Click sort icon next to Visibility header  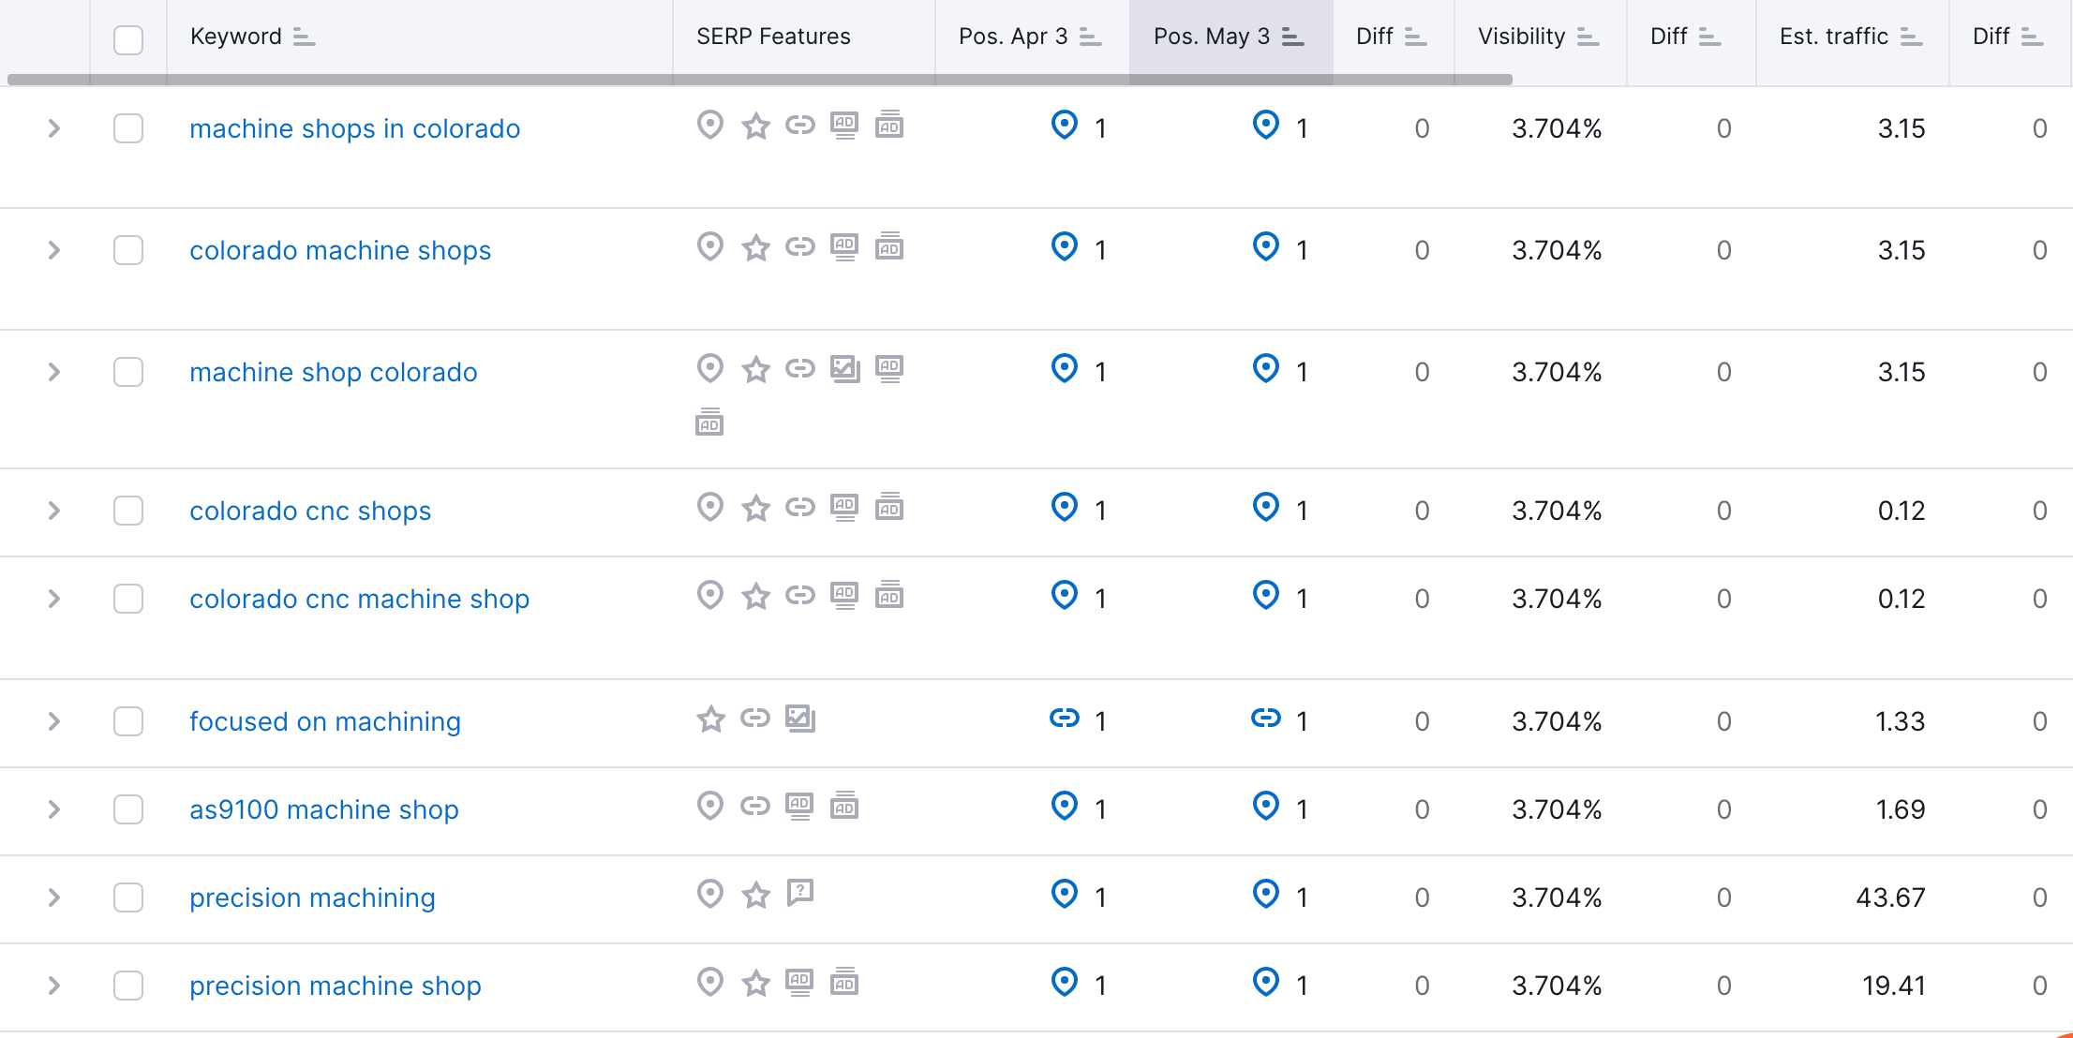pyautogui.click(x=1588, y=37)
